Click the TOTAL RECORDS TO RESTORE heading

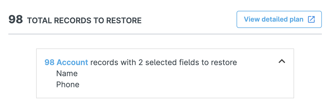point(84,20)
